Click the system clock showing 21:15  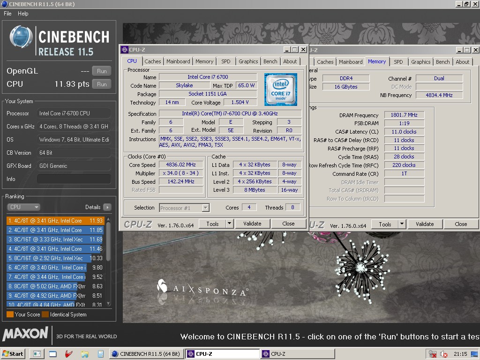click(x=460, y=354)
